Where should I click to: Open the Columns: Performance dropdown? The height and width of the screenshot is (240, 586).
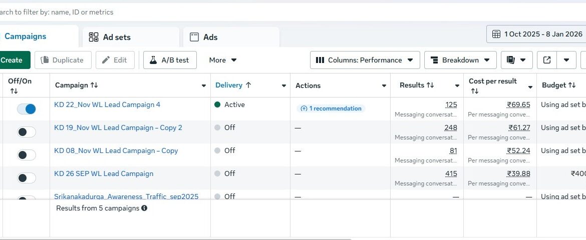click(365, 60)
